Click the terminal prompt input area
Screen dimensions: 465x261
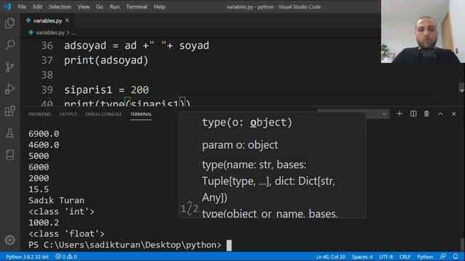pyautogui.click(x=229, y=245)
